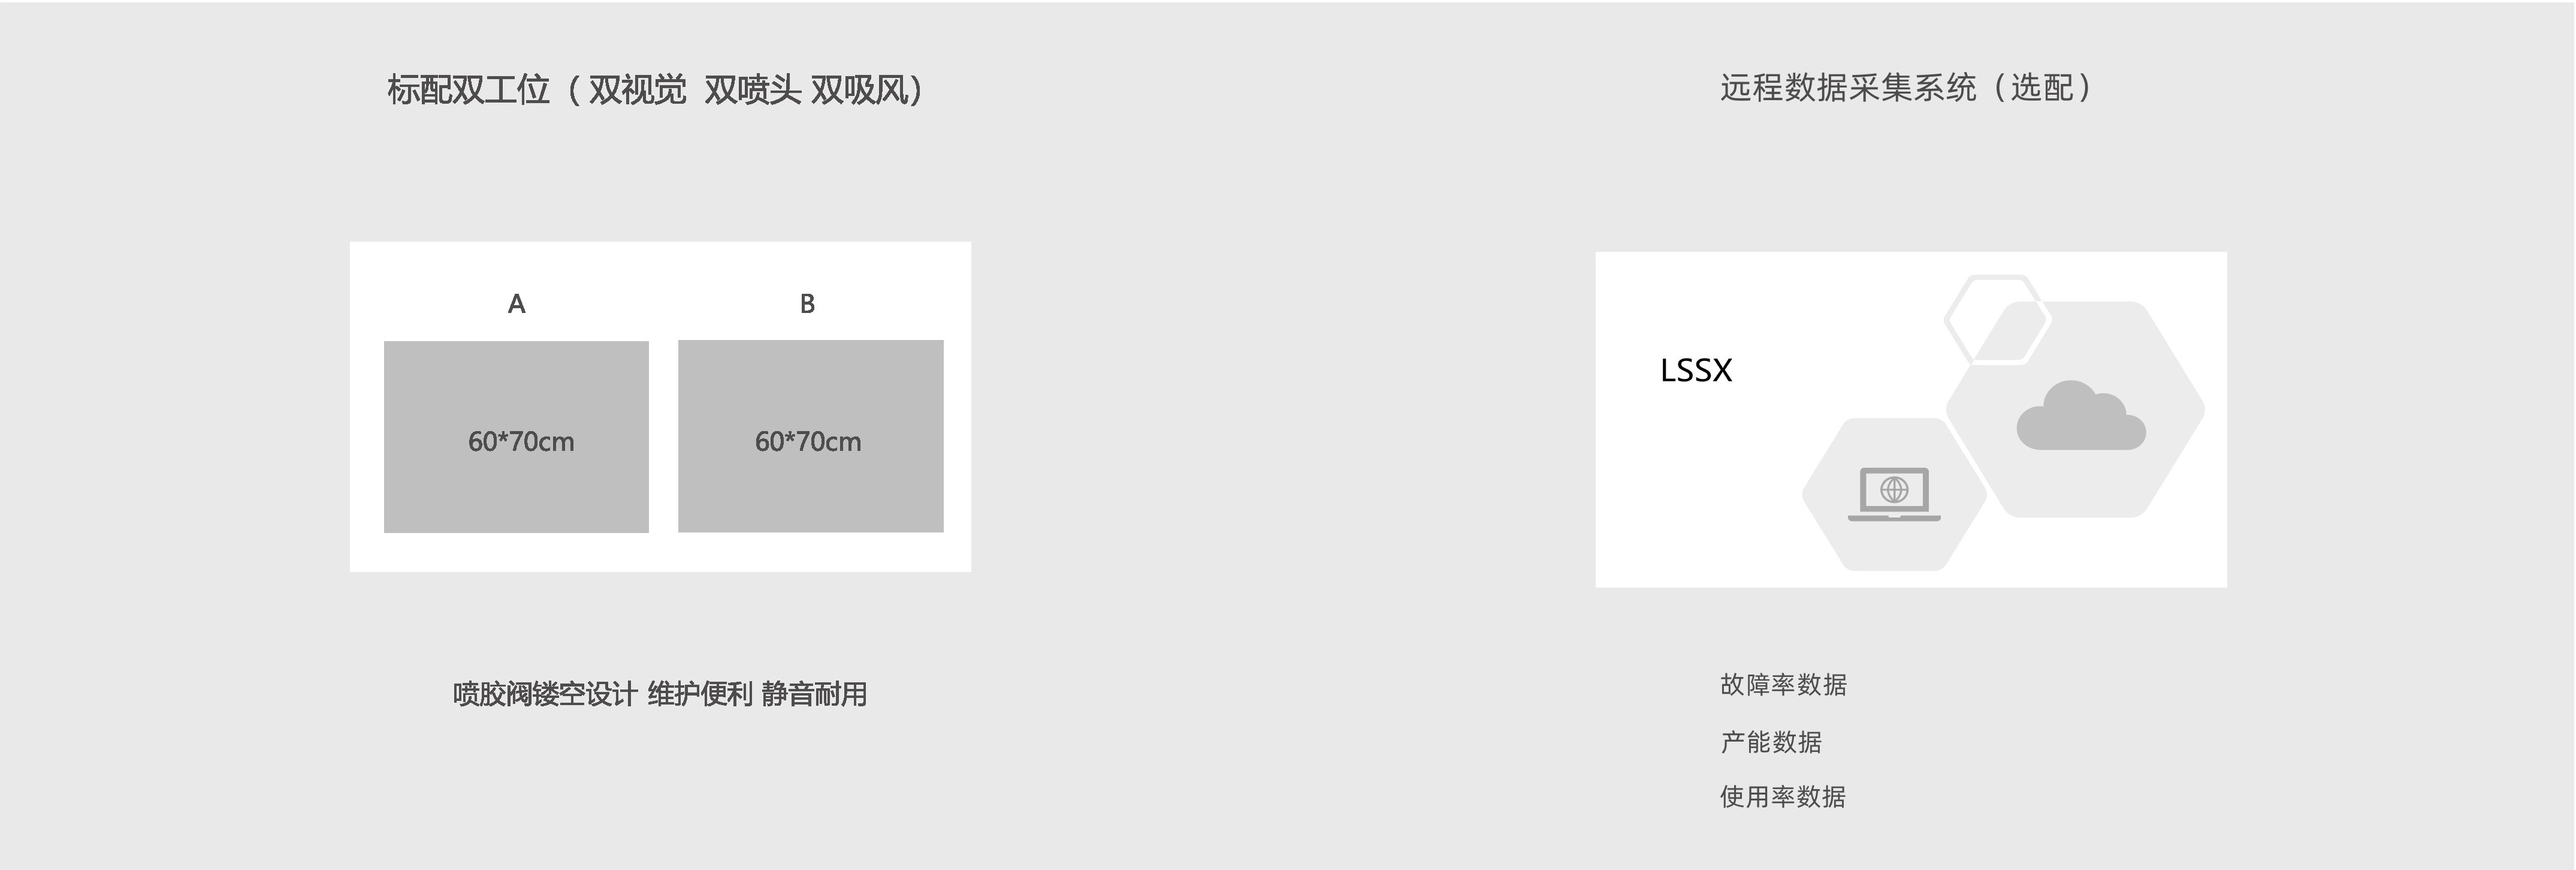Select the station A letter label
The width and height of the screenshot is (2576, 870).
click(x=516, y=303)
